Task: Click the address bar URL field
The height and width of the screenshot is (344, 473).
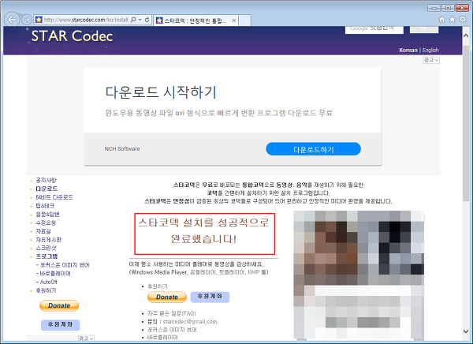Action: tap(86, 20)
